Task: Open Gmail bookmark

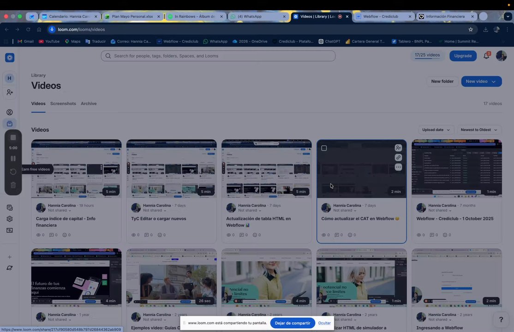Action: (x=25, y=41)
